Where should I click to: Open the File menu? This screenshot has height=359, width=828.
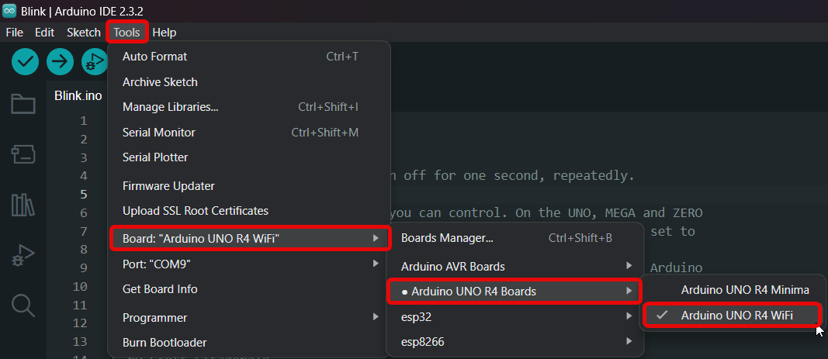(14, 33)
